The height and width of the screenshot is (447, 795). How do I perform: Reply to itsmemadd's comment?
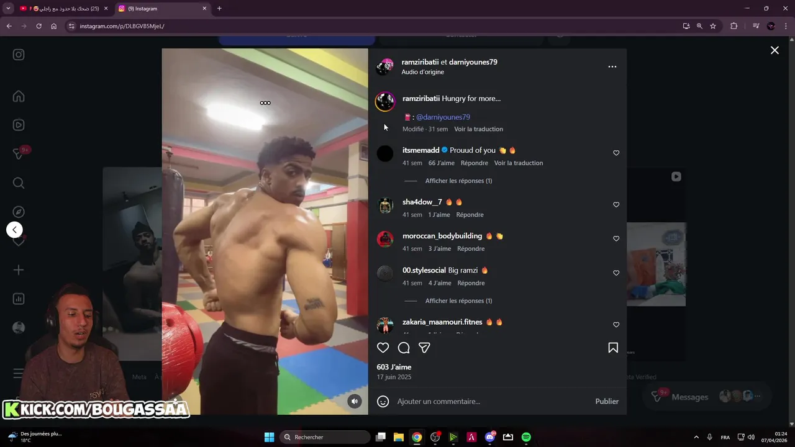[475, 163]
